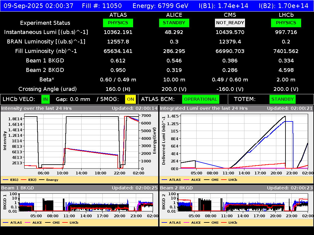Click ATLAS fill luminosity 65634.141

118,51
